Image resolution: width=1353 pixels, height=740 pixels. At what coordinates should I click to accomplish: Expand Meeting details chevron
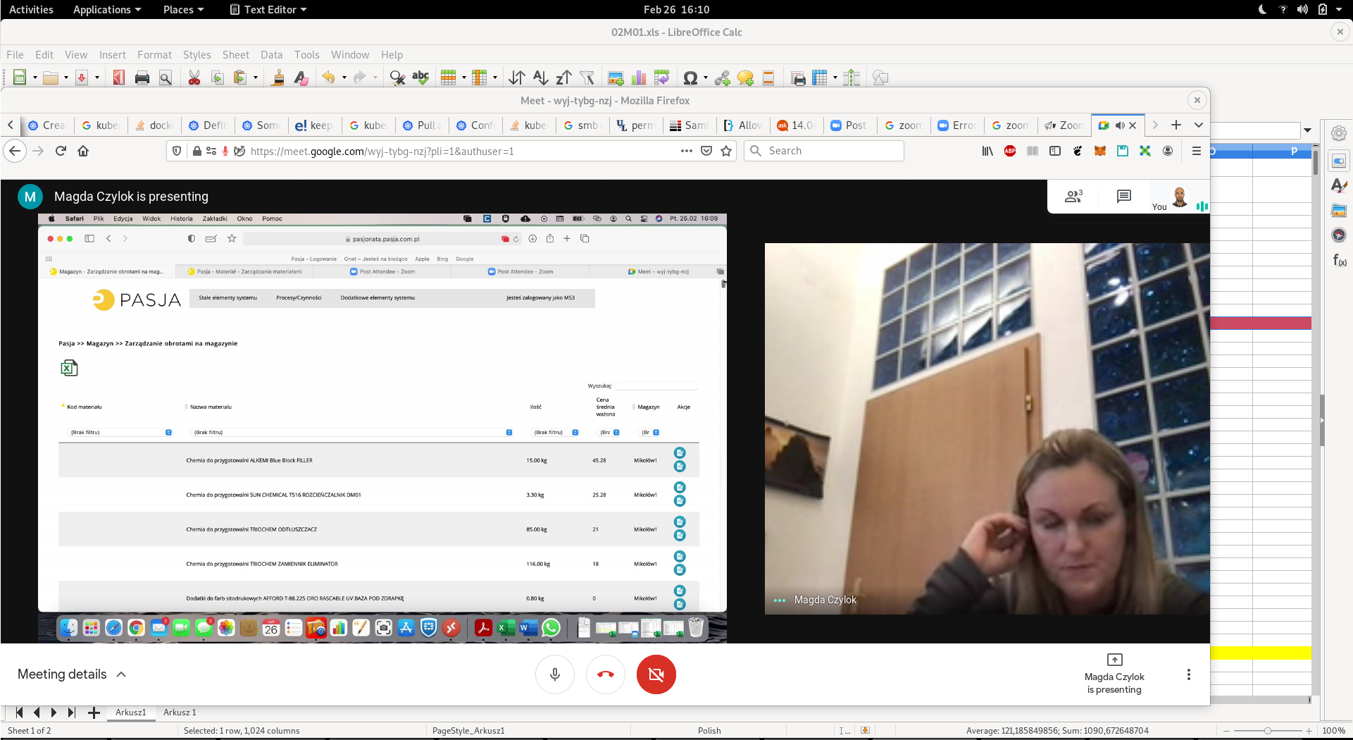pyautogui.click(x=121, y=674)
